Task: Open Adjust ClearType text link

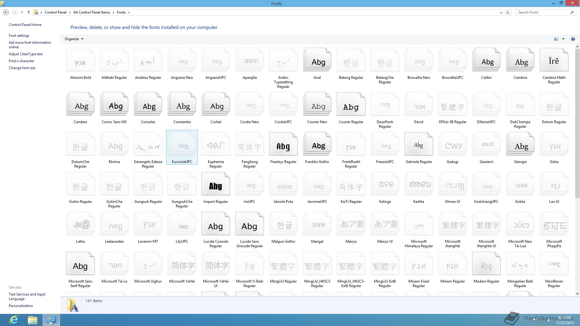Action: point(26,54)
